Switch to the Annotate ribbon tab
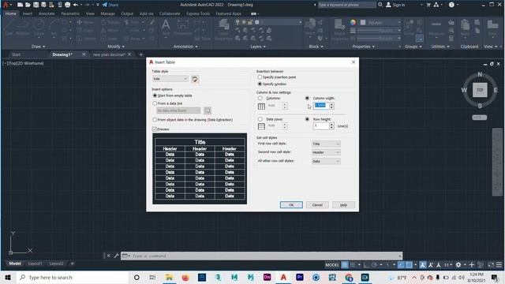 tap(47, 14)
